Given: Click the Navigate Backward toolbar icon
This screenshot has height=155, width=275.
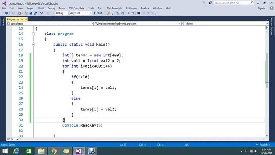Looking at the screenshot, I should tap(6, 13).
